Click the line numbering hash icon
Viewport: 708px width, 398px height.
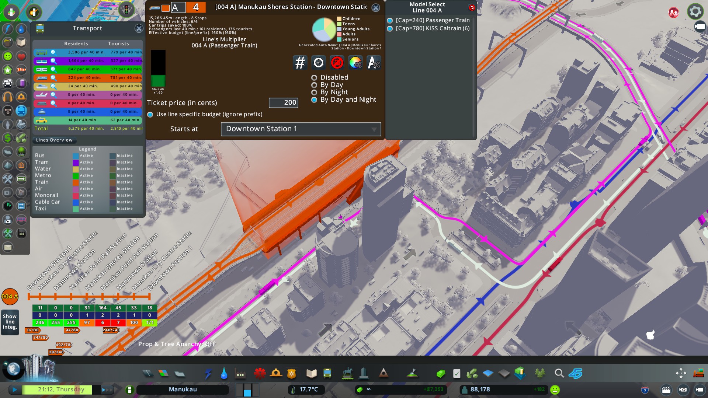300,63
